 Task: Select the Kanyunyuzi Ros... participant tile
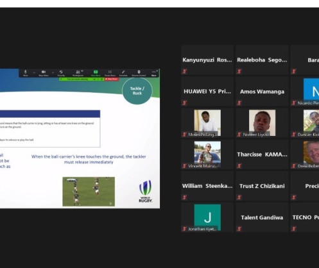207,60
